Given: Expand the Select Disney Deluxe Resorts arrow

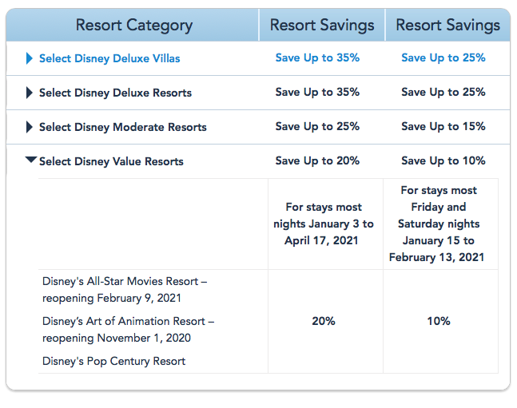Looking at the screenshot, I should click(30, 93).
